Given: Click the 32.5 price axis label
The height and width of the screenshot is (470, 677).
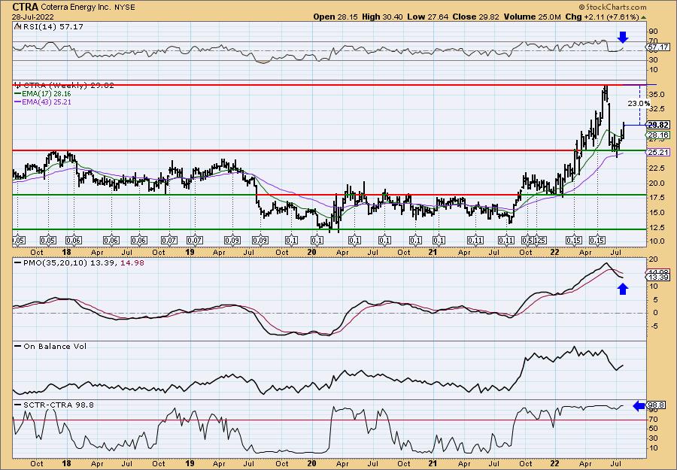Looking at the screenshot, I should point(655,109).
